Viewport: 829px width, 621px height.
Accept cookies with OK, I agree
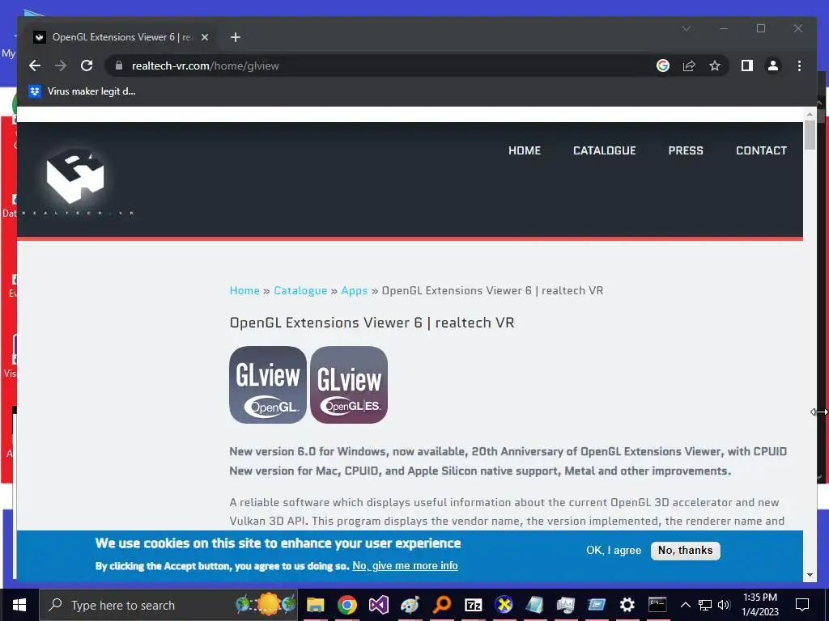point(614,550)
